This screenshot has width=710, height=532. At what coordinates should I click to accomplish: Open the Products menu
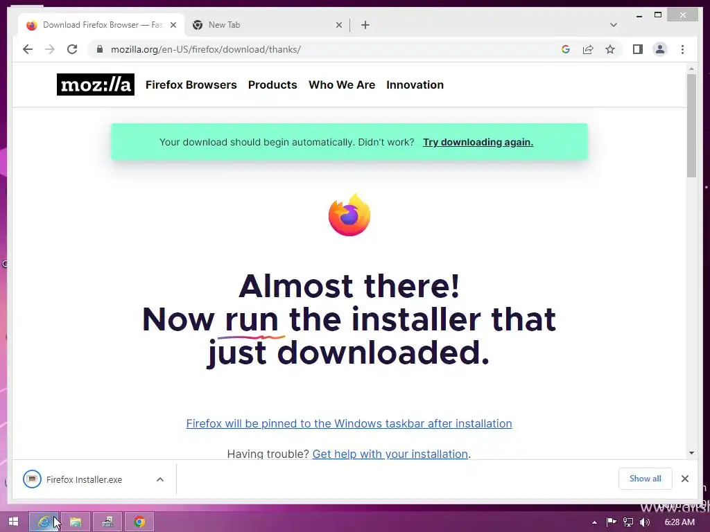[272, 85]
